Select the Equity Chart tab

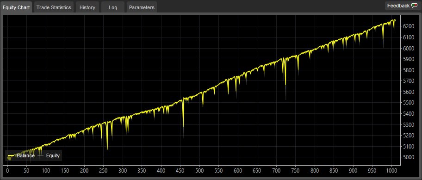16,7
